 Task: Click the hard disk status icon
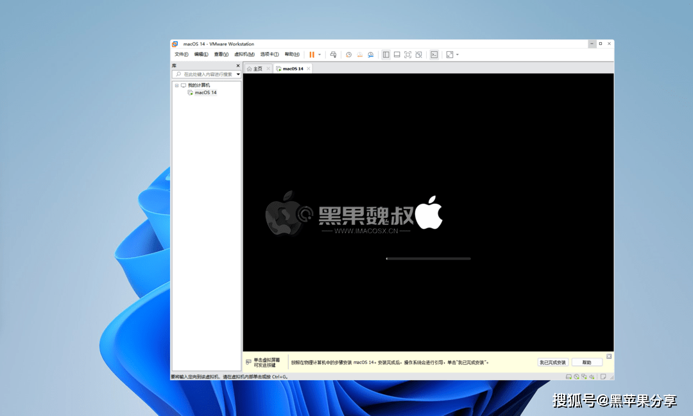coord(569,377)
